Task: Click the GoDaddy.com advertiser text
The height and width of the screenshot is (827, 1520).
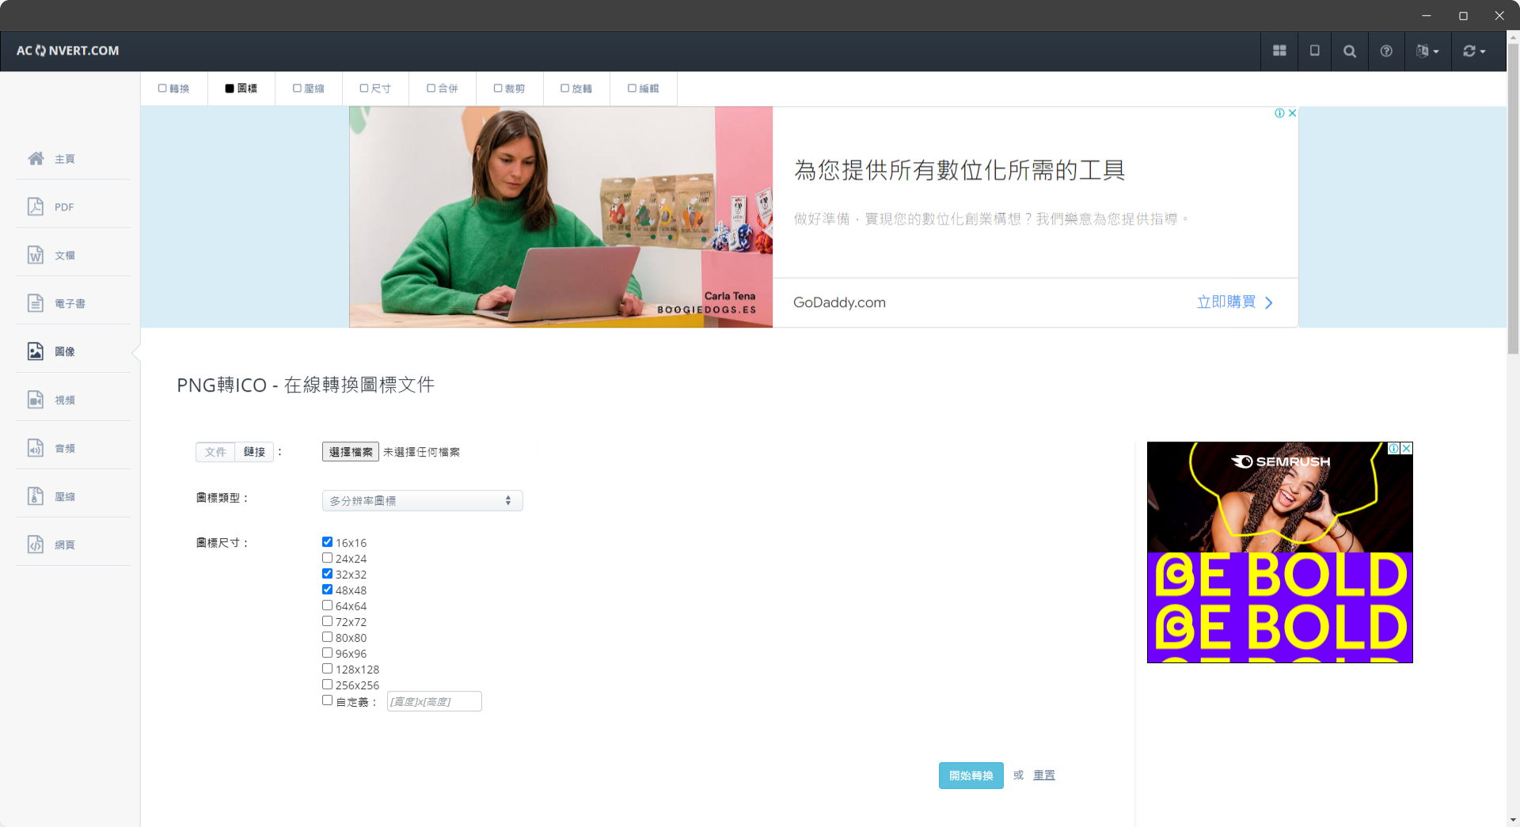Action: point(839,302)
